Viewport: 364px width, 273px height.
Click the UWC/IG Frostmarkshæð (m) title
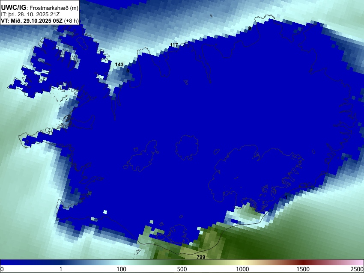40,8
